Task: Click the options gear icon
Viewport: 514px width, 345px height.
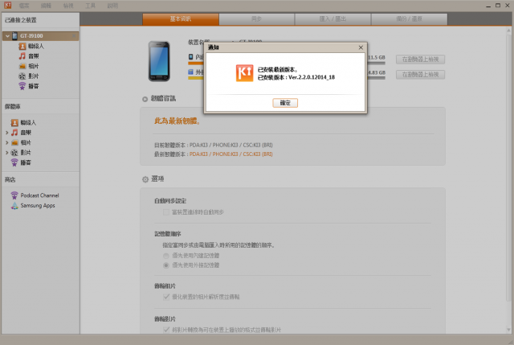Action: (145, 179)
